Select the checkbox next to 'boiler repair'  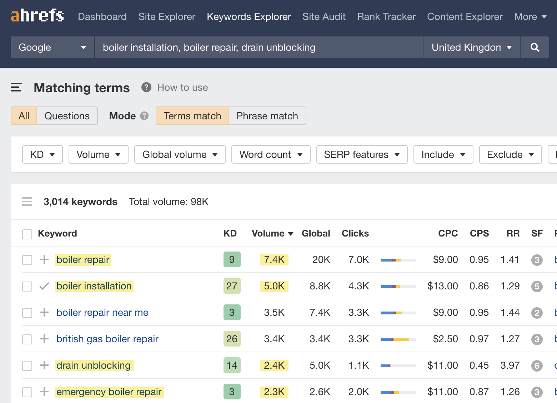click(x=27, y=260)
